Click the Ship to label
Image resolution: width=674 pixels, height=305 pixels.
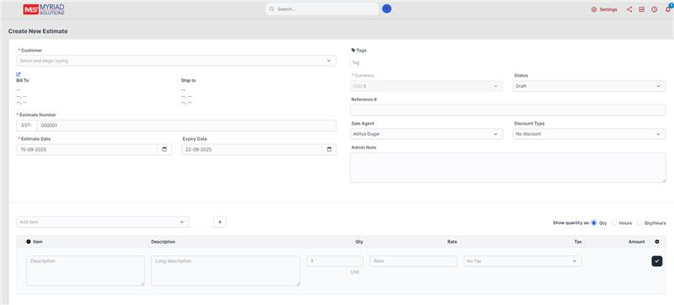(x=189, y=80)
